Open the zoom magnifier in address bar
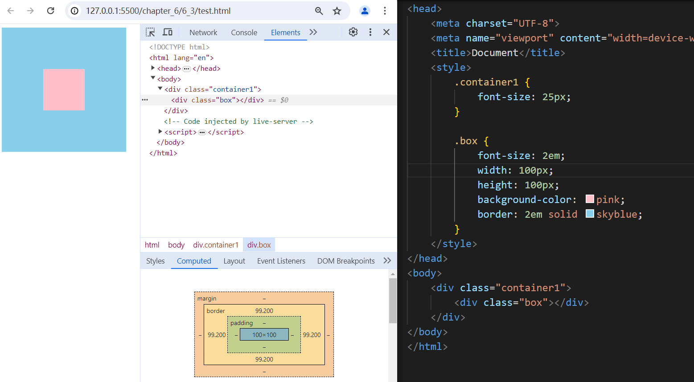This screenshot has width=694, height=382. (x=319, y=11)
